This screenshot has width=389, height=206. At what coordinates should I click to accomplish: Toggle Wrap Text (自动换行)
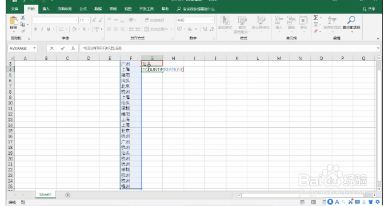click(155, 20)
